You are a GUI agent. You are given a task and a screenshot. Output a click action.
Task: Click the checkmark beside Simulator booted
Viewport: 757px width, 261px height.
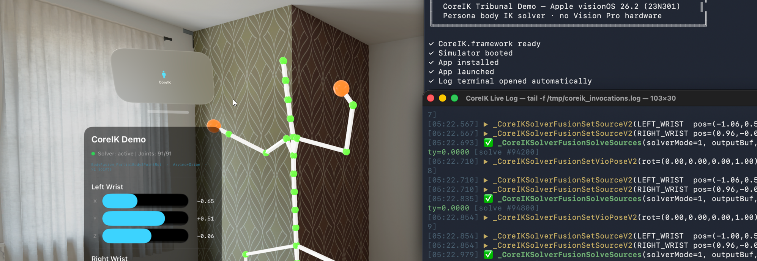tap(431, 53)
